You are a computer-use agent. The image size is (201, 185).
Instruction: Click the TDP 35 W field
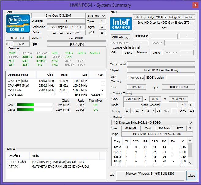point(21,44)
